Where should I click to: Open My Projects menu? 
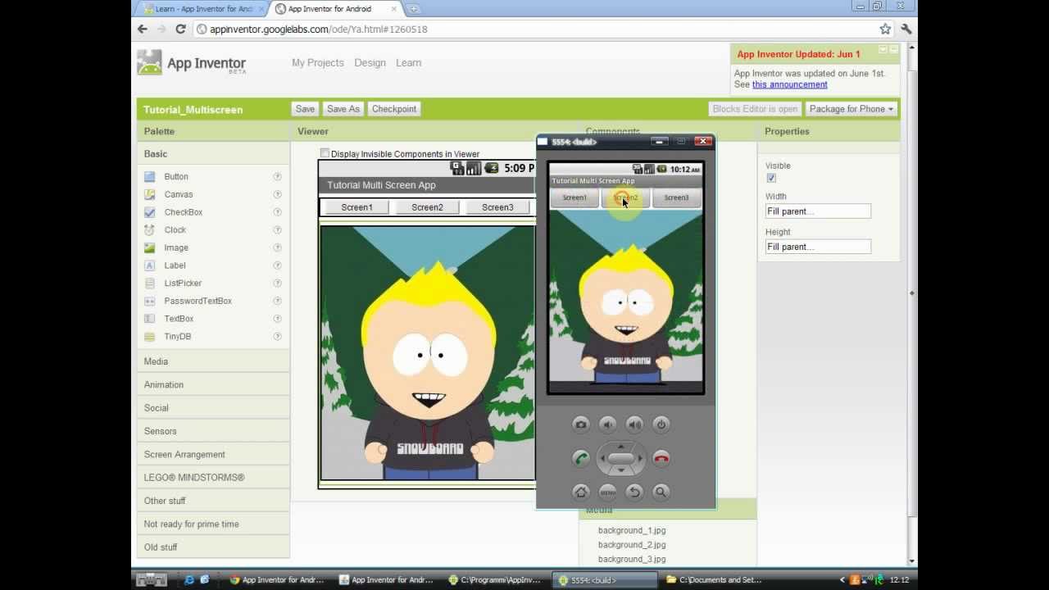coord(318,62)
